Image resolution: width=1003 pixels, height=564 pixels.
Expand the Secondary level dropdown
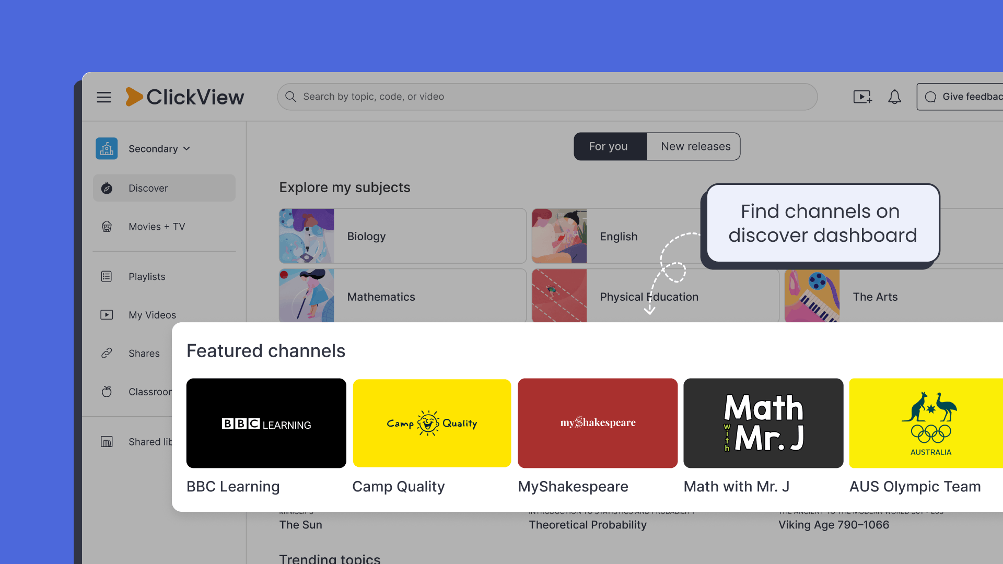(159, 149)
